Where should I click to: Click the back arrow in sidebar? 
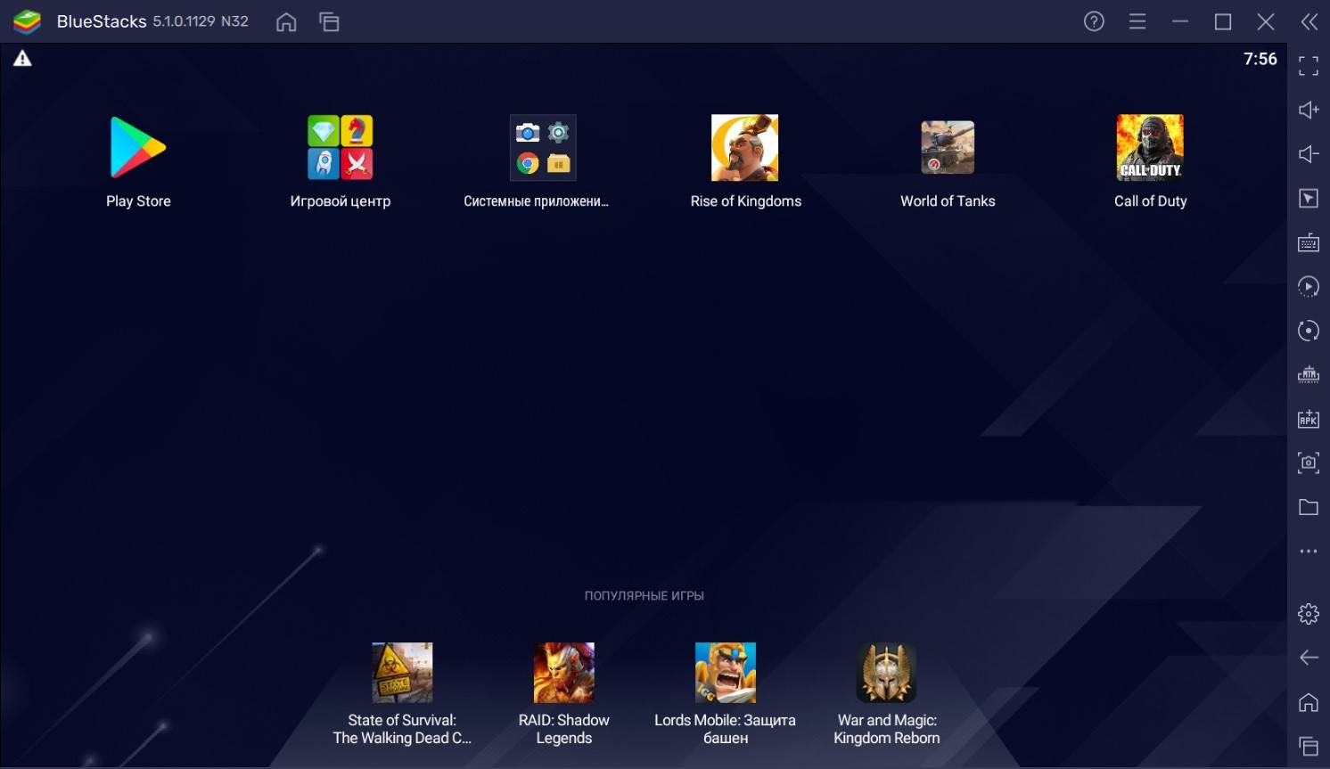pos(1309,658)
